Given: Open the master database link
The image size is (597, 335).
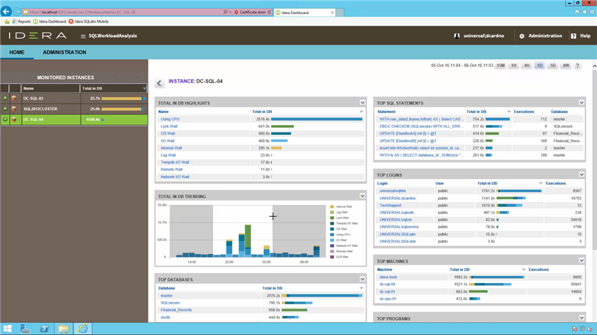Looking at the screenshot, I should (167, 295).
